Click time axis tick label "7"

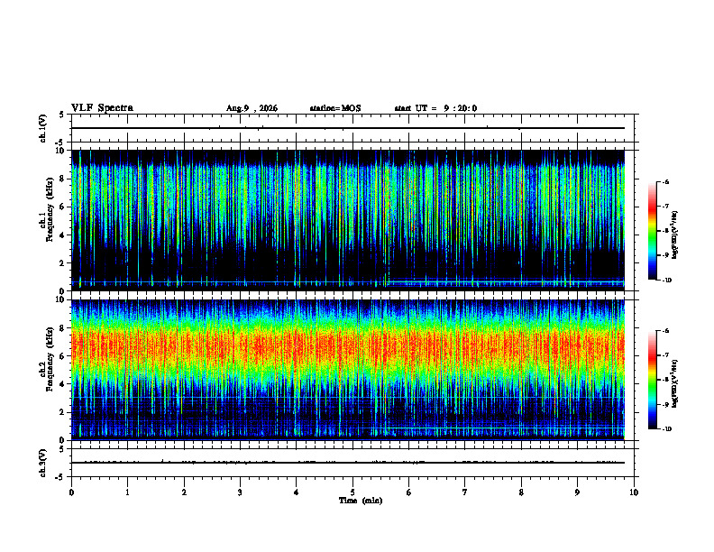pos(465,492)
